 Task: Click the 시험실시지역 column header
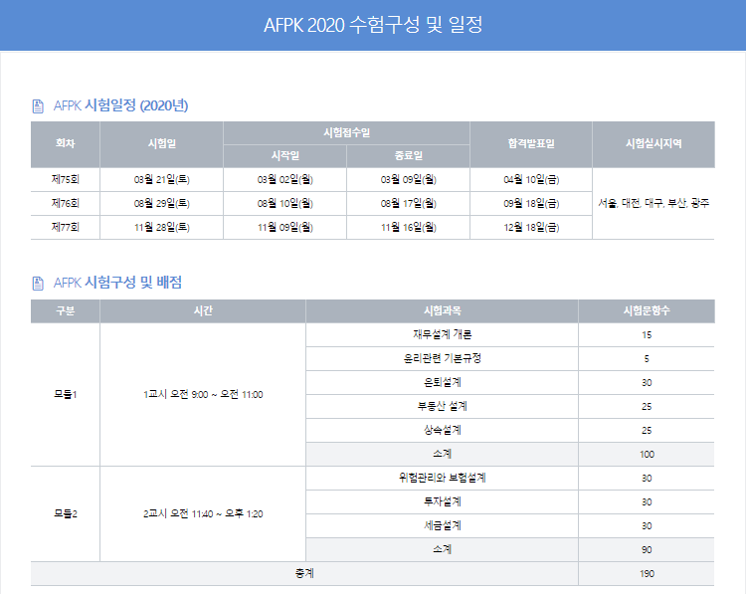pos(653,143)
